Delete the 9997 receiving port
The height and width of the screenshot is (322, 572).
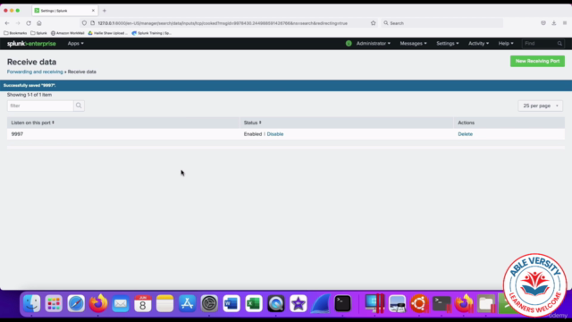pyautogui.click(x=465, y=134)
